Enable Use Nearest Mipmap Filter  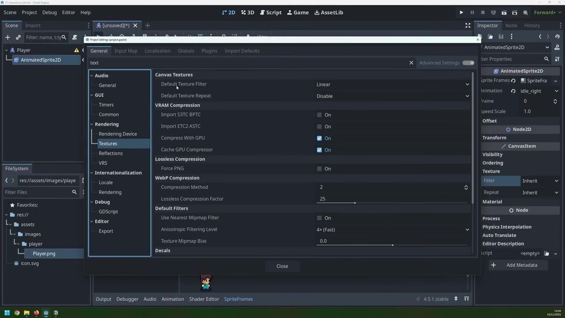[x=319, y=218]
